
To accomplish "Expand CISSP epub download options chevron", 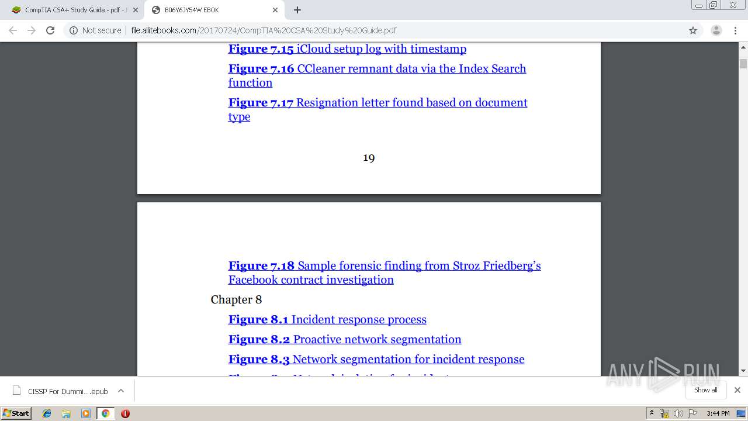I will tap(121, 391).
